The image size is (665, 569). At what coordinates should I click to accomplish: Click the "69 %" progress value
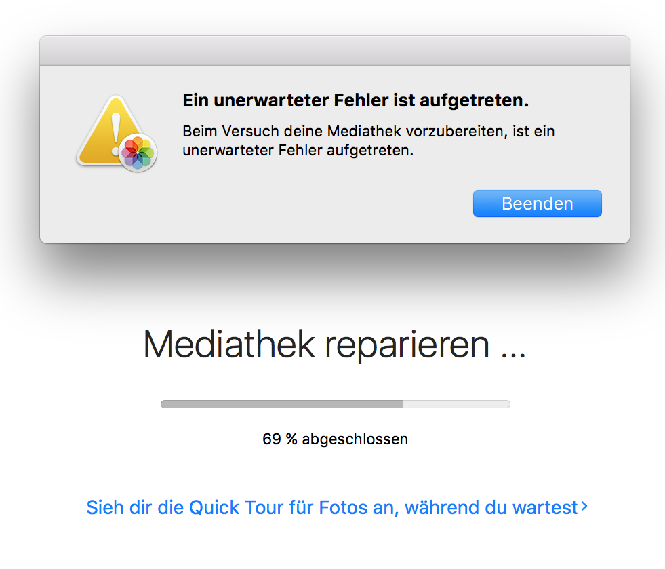tap(280, 439)
